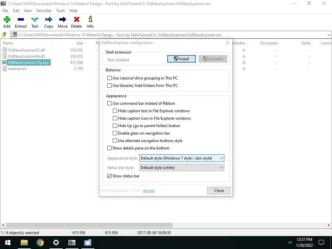
Task: Check Use libraries; hide folders option
Action: point(109,86)
